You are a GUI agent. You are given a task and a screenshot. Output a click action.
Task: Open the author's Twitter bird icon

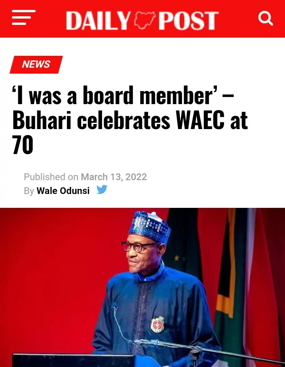pyautogui.click(x=102, y=190)
